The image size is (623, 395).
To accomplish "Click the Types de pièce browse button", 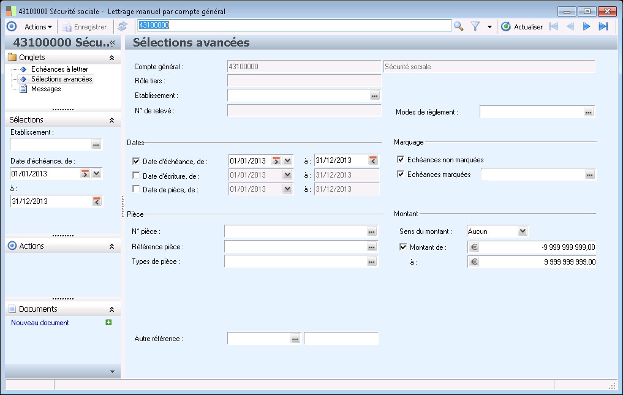I will (371, 261).
